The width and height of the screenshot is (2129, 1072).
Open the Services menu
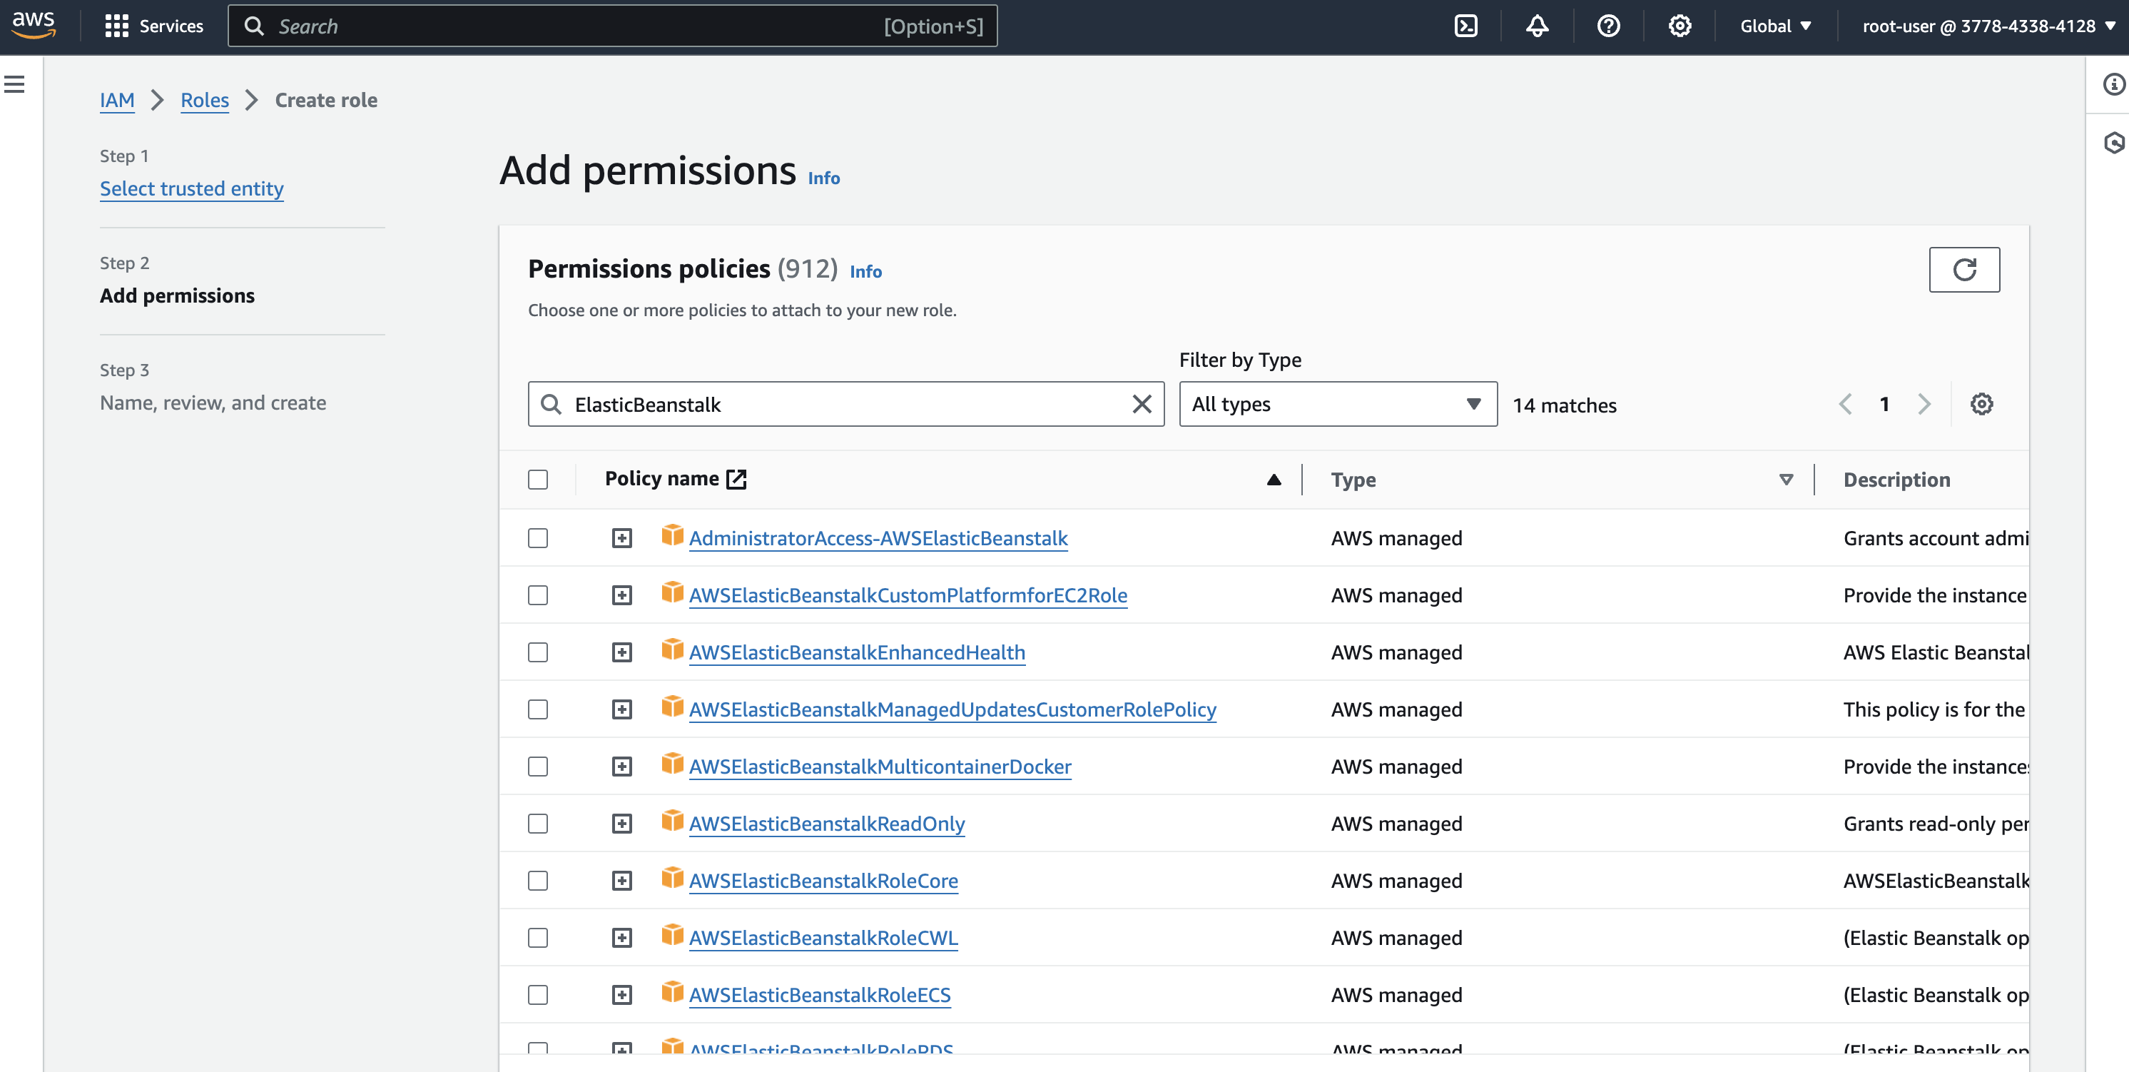tap(155, 26)
